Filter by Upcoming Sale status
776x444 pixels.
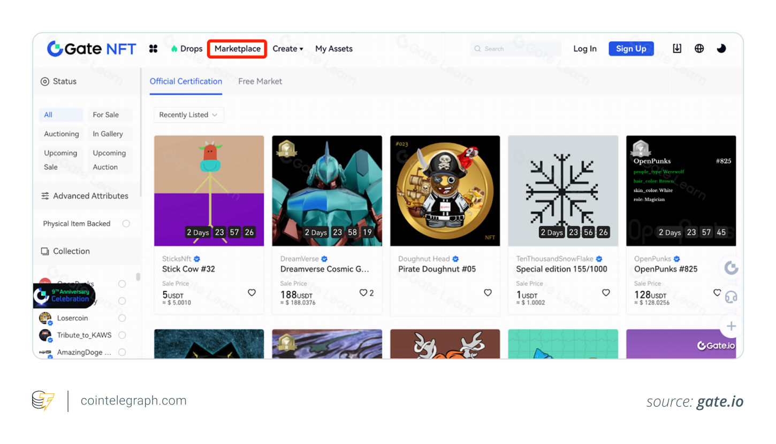point(61,160)
